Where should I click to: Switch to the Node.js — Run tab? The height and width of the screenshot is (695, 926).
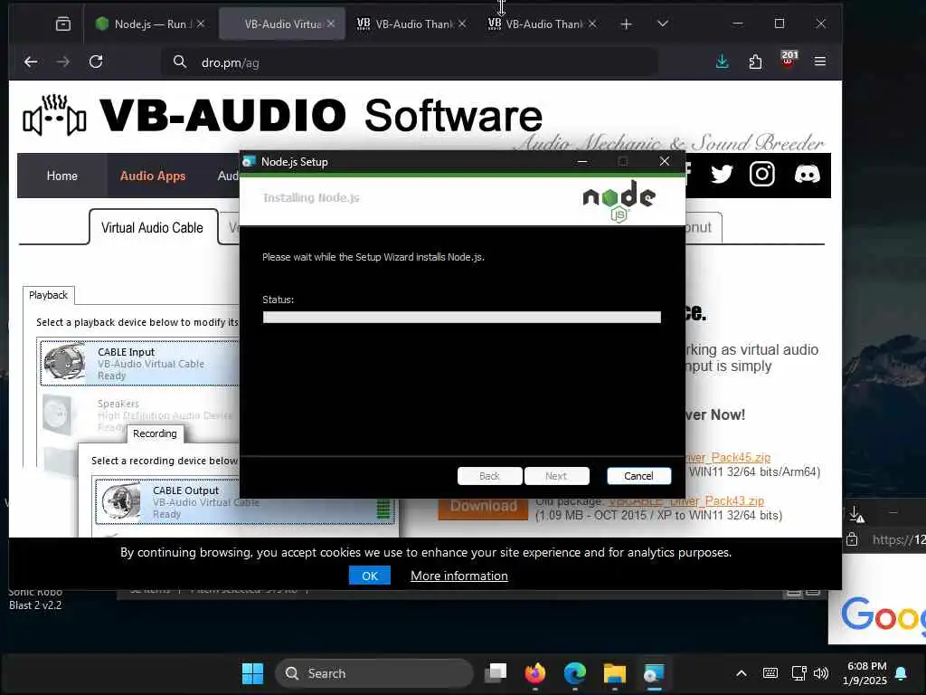tap(151, 24)
